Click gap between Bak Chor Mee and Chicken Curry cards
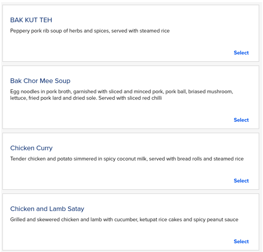Viewport: 263px width, 252px height. (131, 131)
